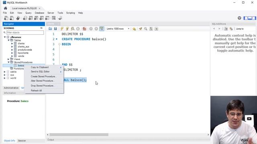This screenshot has width=257, height=144.
Task: Toggle the left sidebar panel visibility
Action: click(x=245, y=18)
